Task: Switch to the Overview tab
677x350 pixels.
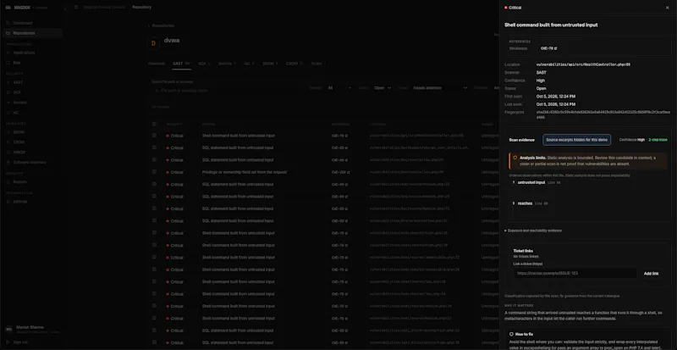Action: pyautogui.click(x=157, y=64)
